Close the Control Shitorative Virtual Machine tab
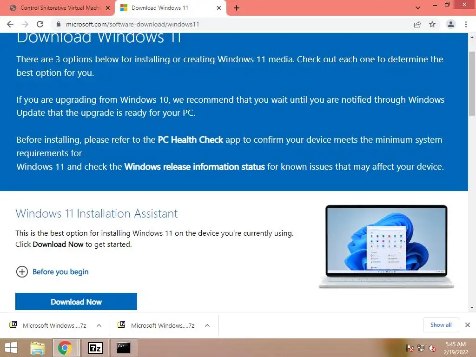Screen dimensions: 476x357 107,8
